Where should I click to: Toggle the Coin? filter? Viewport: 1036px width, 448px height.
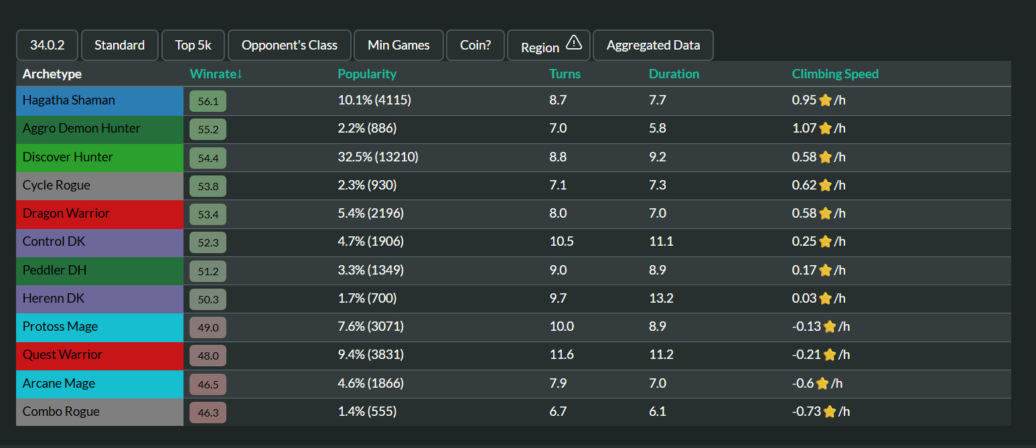[x=475, y=46]
